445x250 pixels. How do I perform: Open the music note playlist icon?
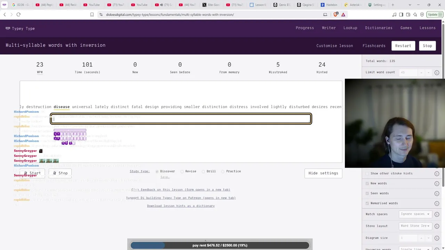point(394,15)
